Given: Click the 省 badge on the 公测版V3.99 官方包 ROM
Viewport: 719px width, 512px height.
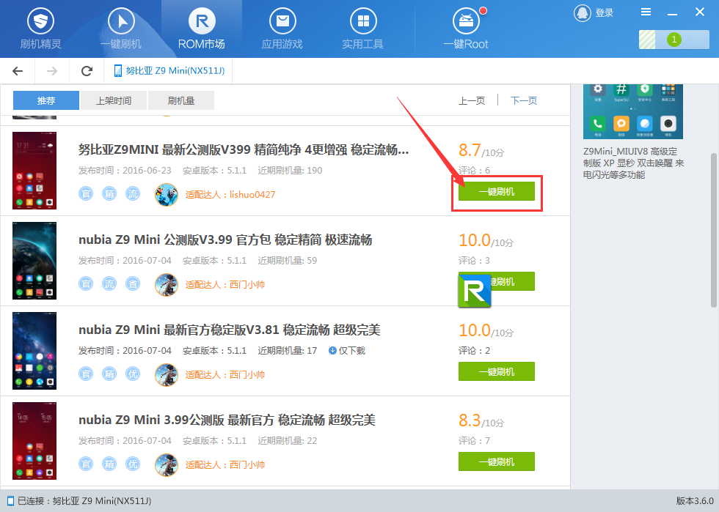Looking at the screenshot, I should pyautogui.click(x=133, y=284).
